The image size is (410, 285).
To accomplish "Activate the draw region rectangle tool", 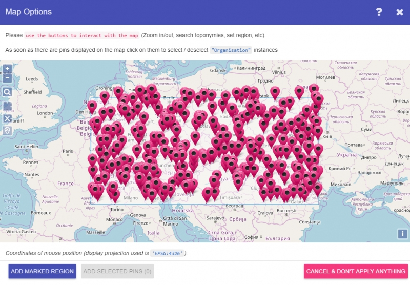I will click(7, 107).
